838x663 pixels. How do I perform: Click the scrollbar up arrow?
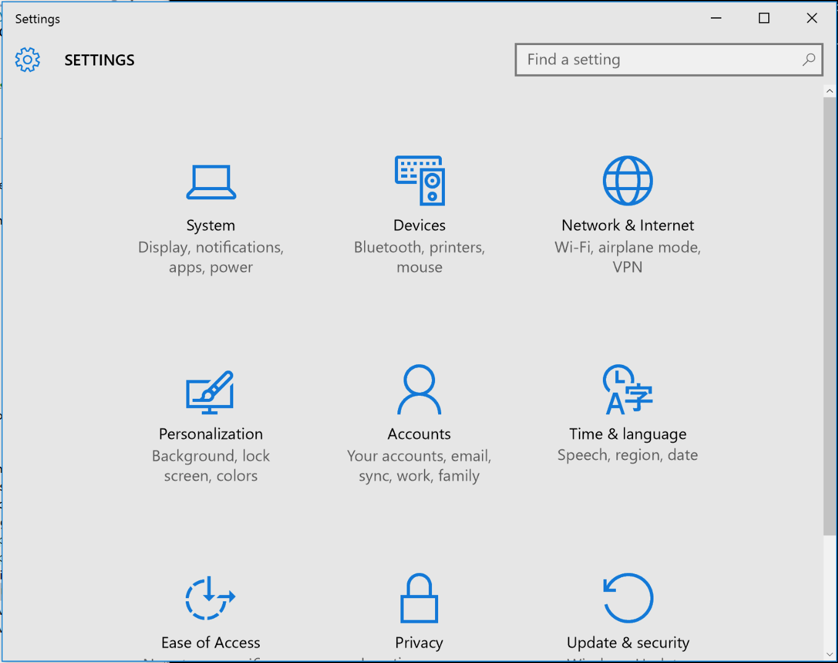[830, 91]
